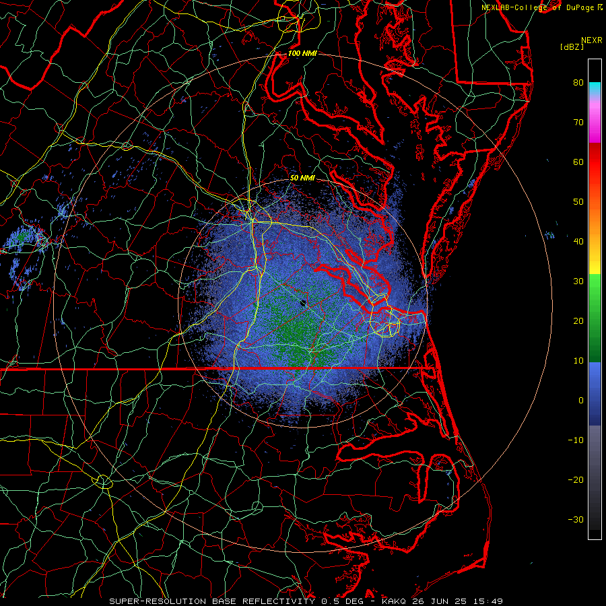Click the 70 value on the dBZ scale

pyautogui.click(x=578, y=122)
